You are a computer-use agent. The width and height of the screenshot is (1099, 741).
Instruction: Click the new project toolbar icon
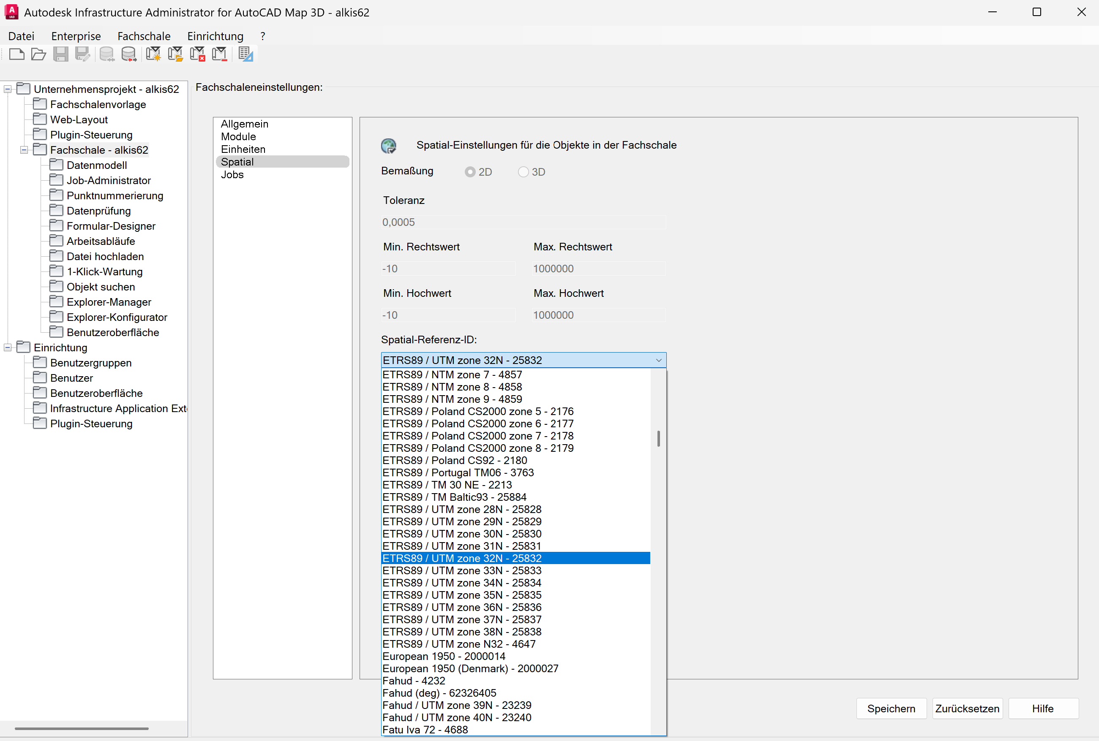click(16, 54)
